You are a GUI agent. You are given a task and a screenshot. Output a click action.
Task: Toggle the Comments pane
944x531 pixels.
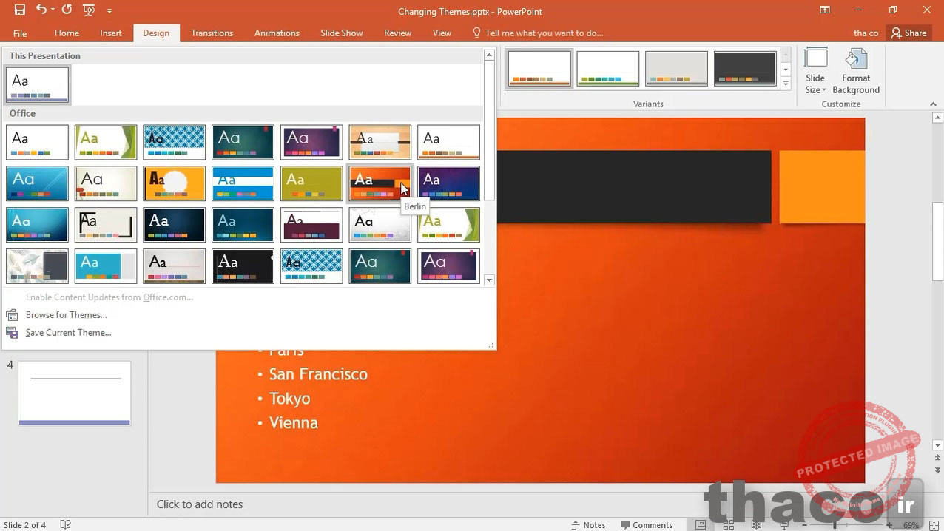click(646, 525)
